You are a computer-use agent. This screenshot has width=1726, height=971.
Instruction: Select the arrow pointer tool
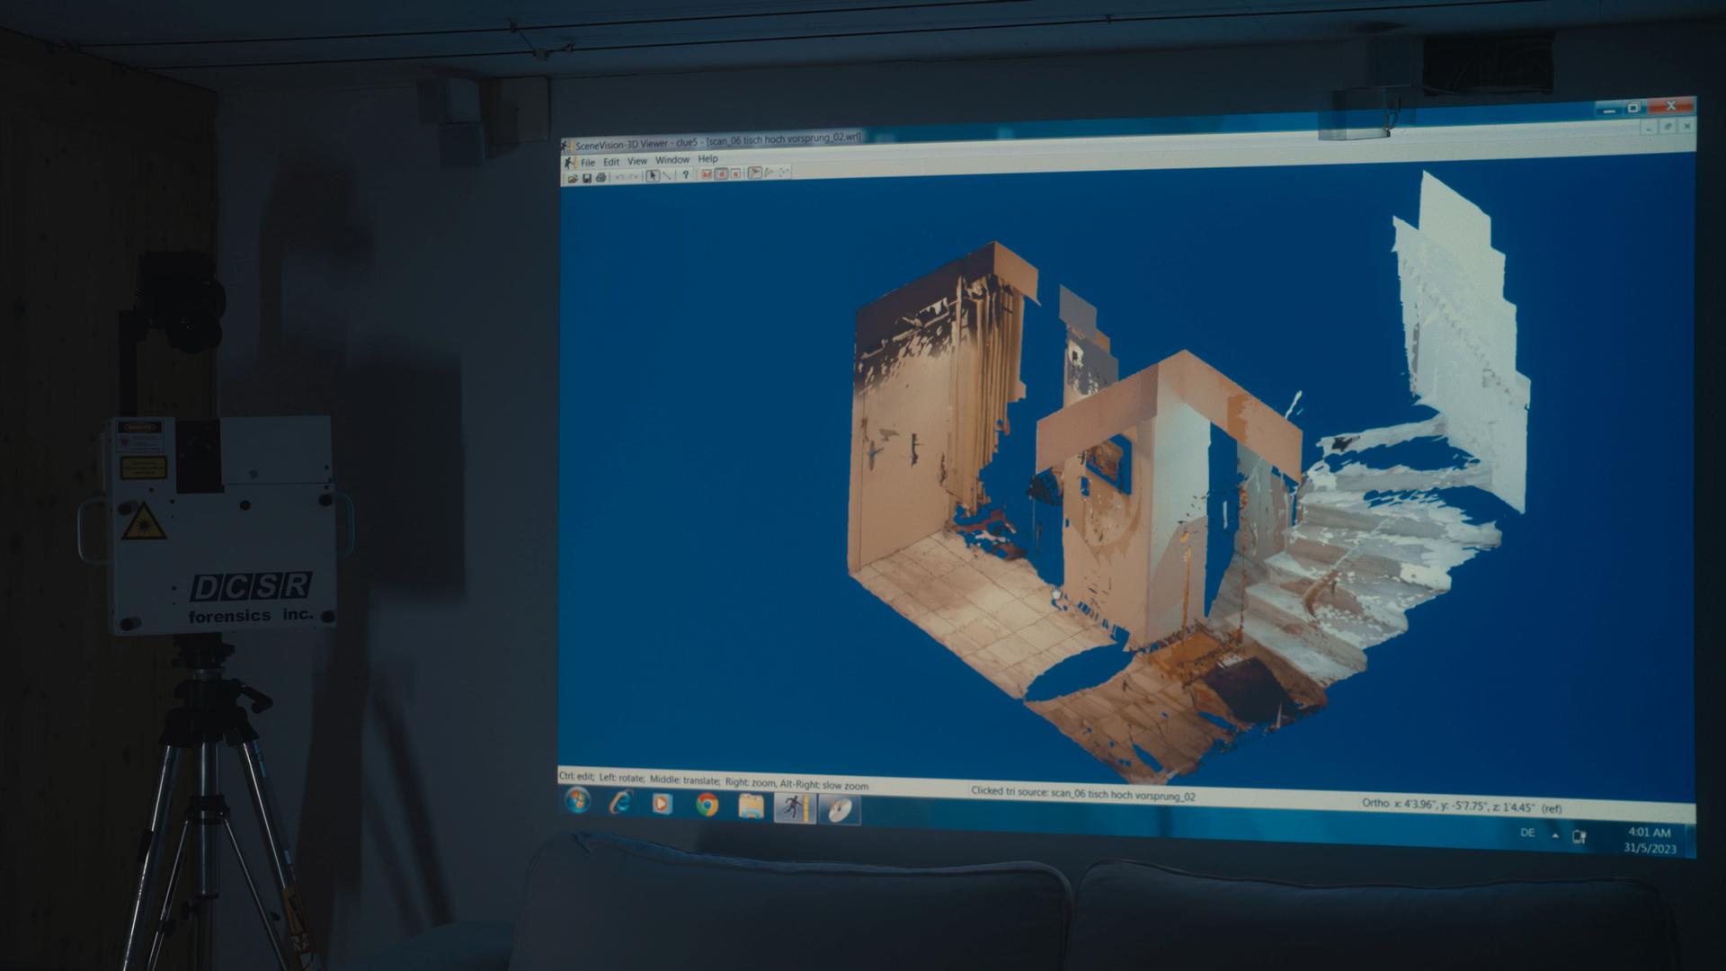point(653,175)
